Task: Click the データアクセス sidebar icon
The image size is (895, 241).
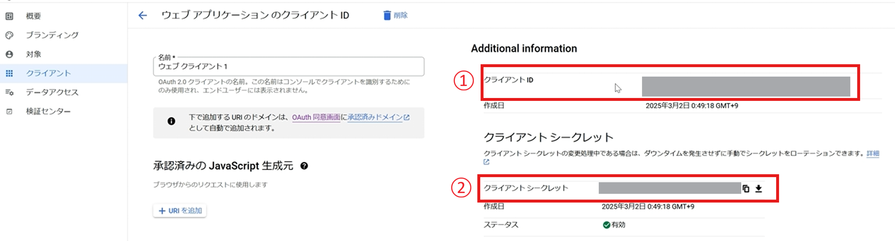Action: pos(9,92)
